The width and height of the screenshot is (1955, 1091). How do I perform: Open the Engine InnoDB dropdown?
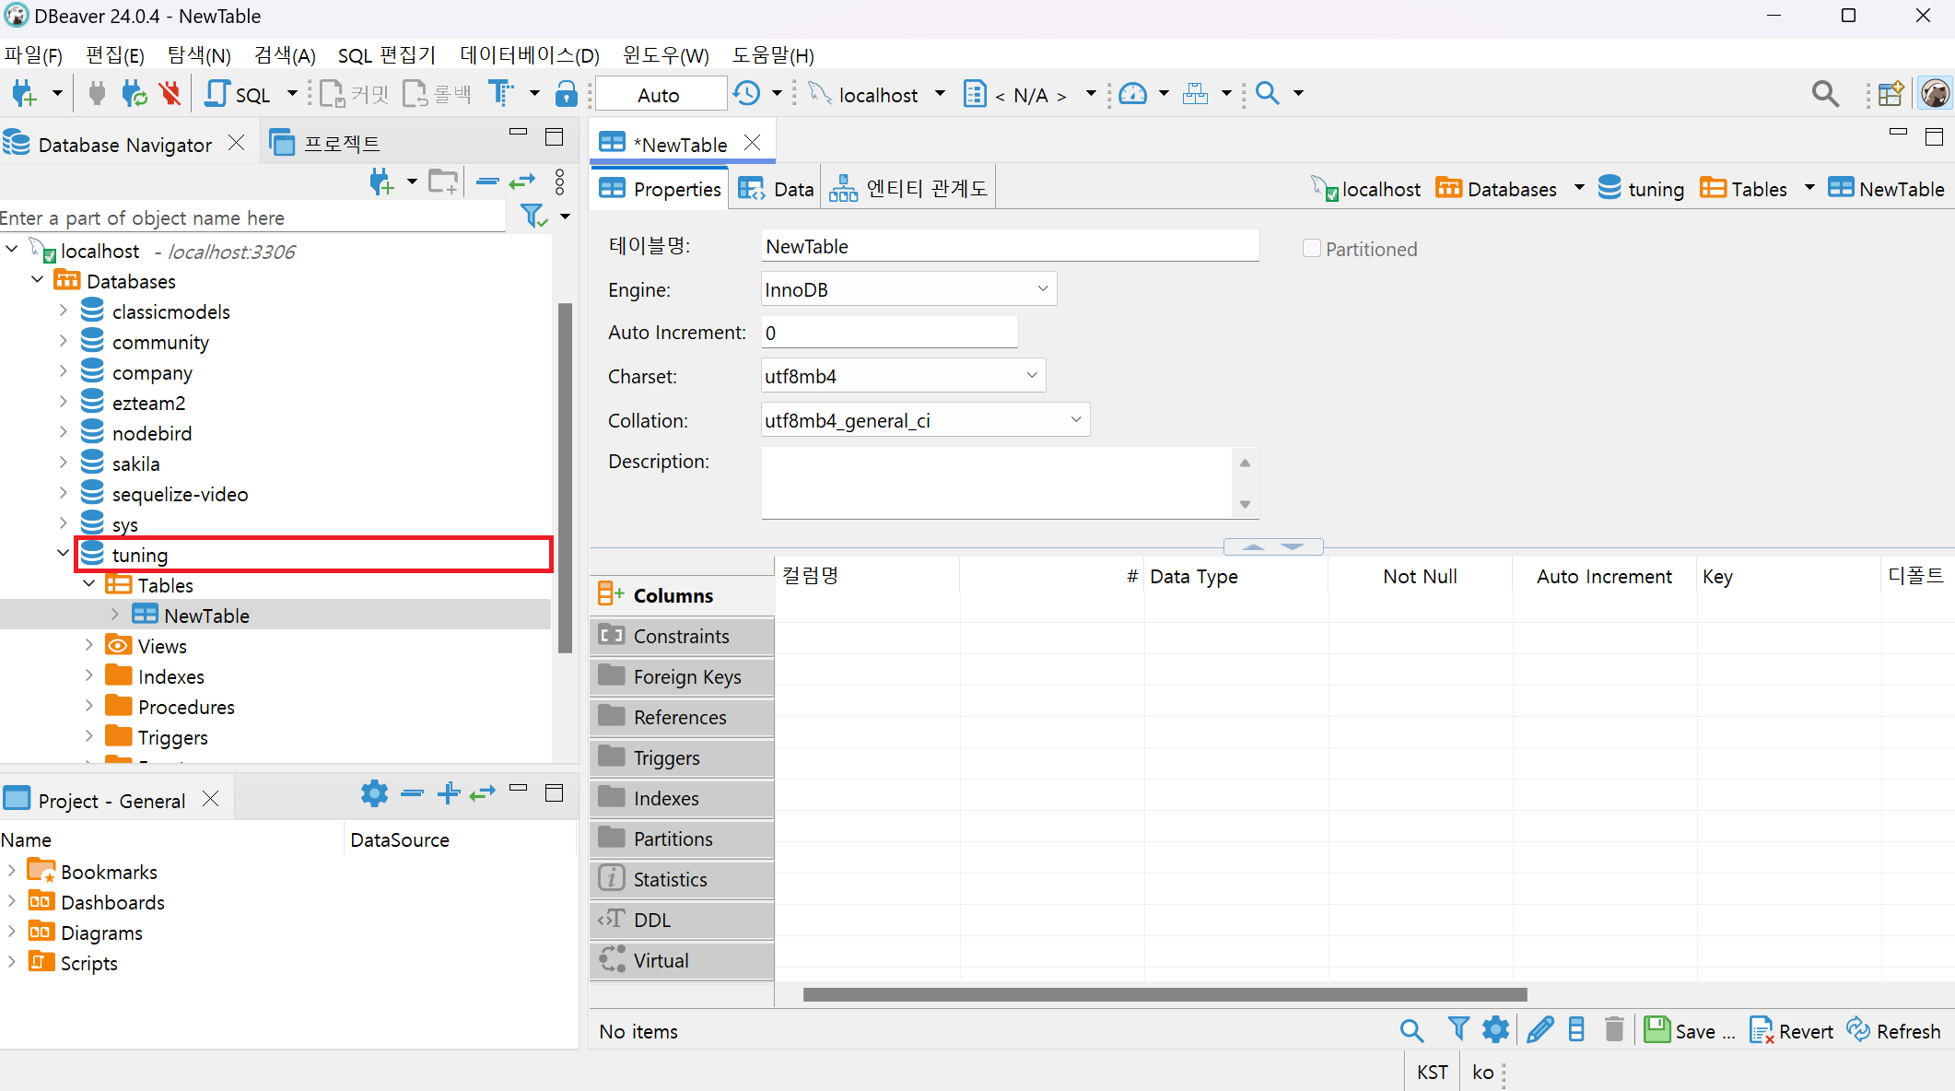point(1042,289)
